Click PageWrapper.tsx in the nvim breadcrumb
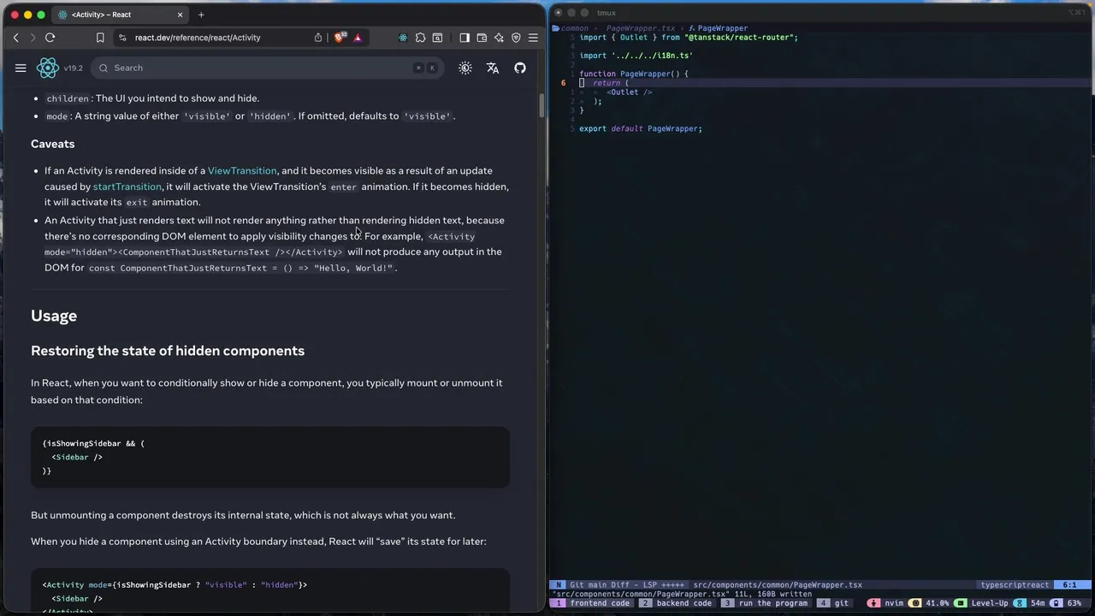The width and height of the screenshot is (1095, 616). click(641, 28)
